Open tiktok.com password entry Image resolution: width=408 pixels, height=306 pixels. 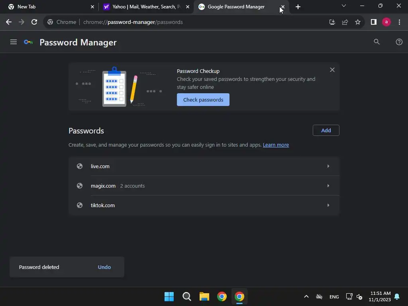204,205
